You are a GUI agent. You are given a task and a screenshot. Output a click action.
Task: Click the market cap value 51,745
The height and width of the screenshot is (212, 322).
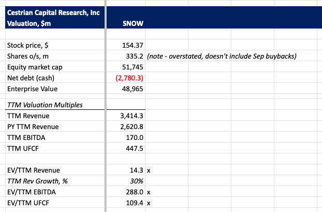pos(133,67)
